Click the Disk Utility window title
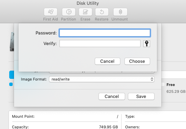This screenshot has height=129, width=186. (88, 3)
